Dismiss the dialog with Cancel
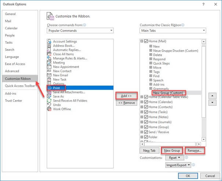 coord(210,176)
